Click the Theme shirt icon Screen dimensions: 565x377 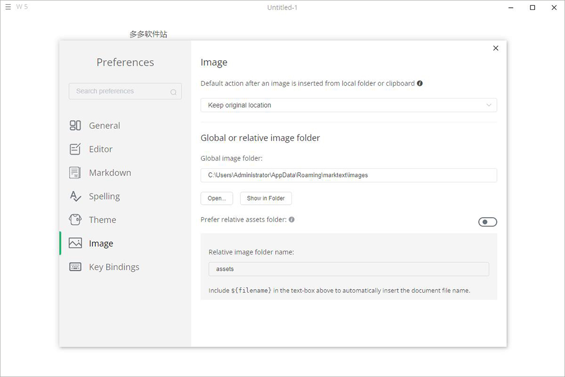point(75,220)
